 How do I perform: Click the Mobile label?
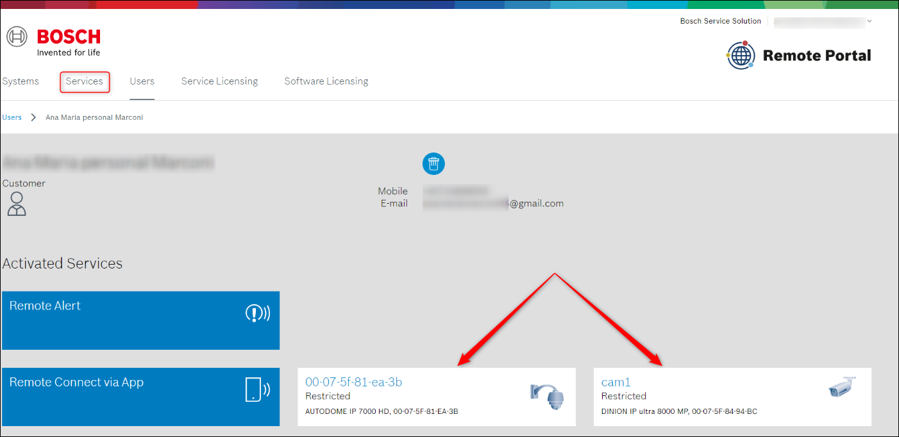392,191
